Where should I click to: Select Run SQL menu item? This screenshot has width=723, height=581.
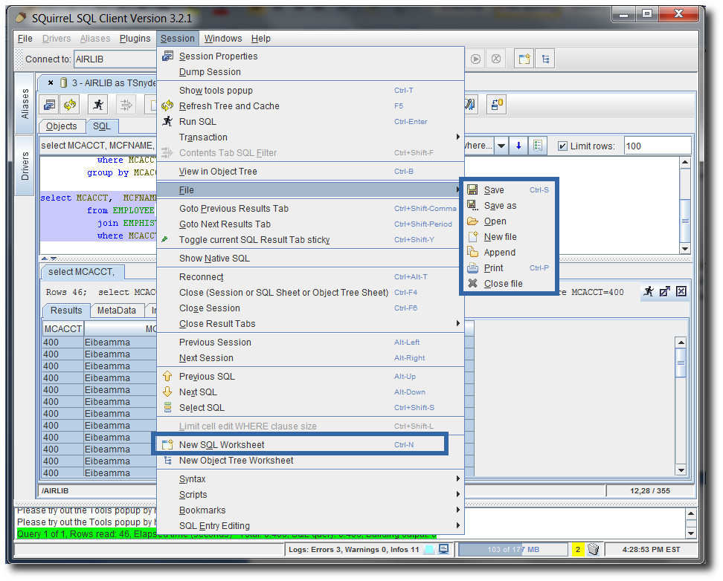[x=310, y=122]
